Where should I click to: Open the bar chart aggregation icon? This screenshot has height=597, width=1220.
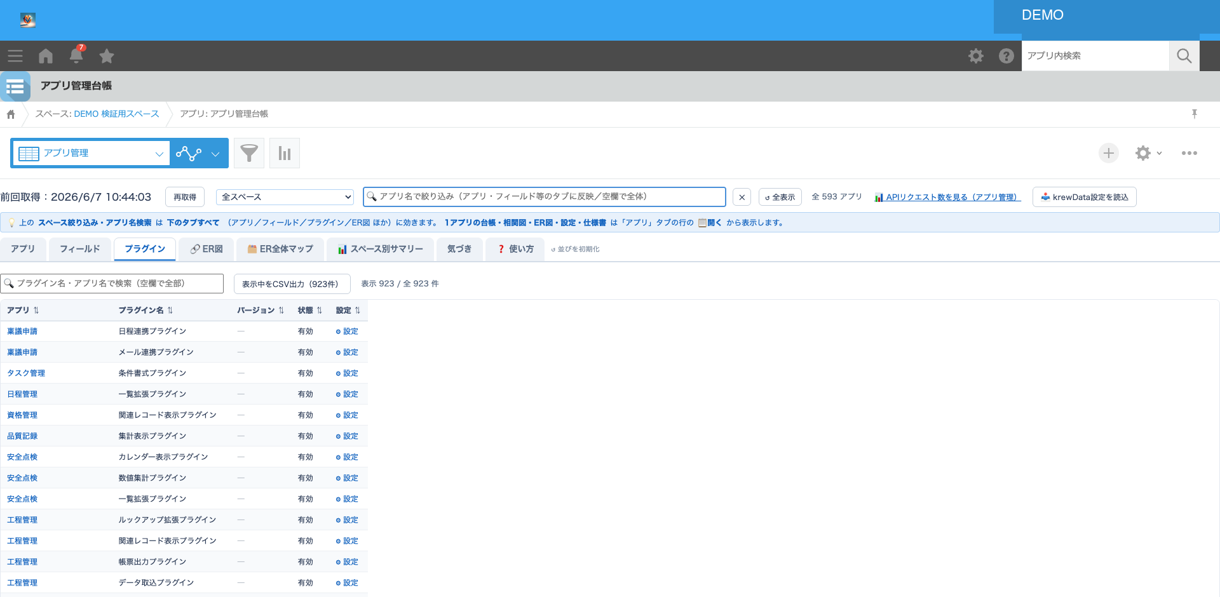point(285,153)
